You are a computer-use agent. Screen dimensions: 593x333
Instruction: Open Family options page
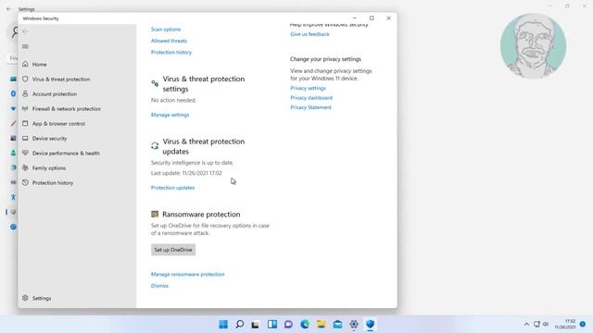point(49,168)
